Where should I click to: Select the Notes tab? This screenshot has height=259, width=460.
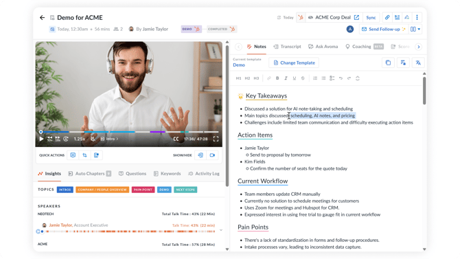(256, 47)
